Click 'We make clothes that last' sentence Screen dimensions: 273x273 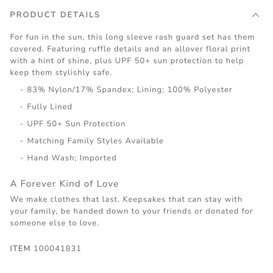(65, 199)
